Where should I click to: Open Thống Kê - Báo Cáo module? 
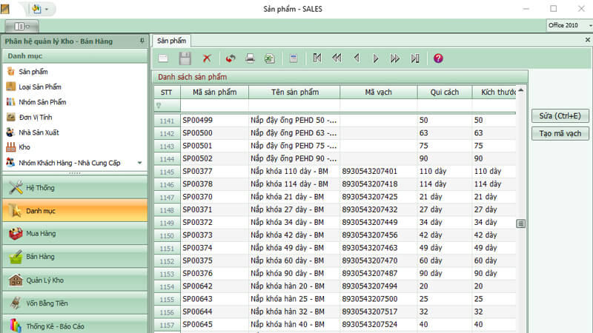point(75,325)
